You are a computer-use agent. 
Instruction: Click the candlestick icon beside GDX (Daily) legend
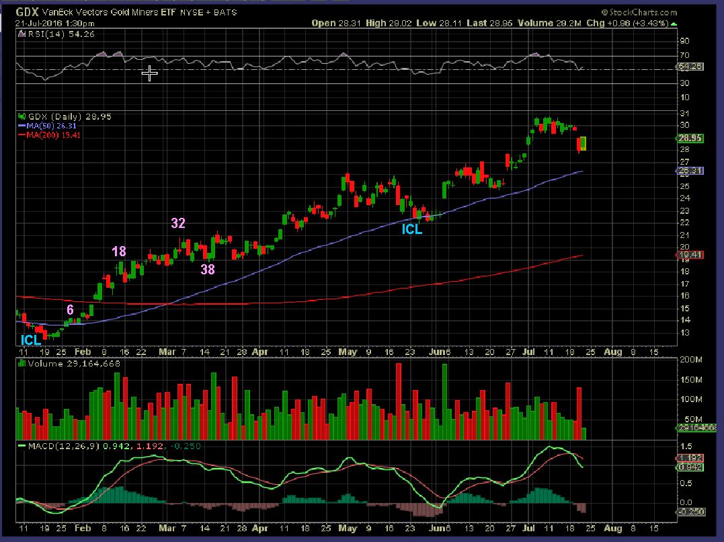coord(22,116)
